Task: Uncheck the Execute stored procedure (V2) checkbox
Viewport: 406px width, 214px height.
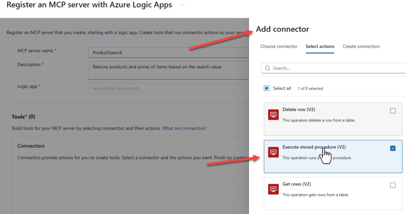Action: (x=392, y=148)
